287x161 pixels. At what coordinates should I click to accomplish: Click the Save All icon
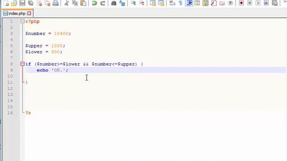point(31,3)
